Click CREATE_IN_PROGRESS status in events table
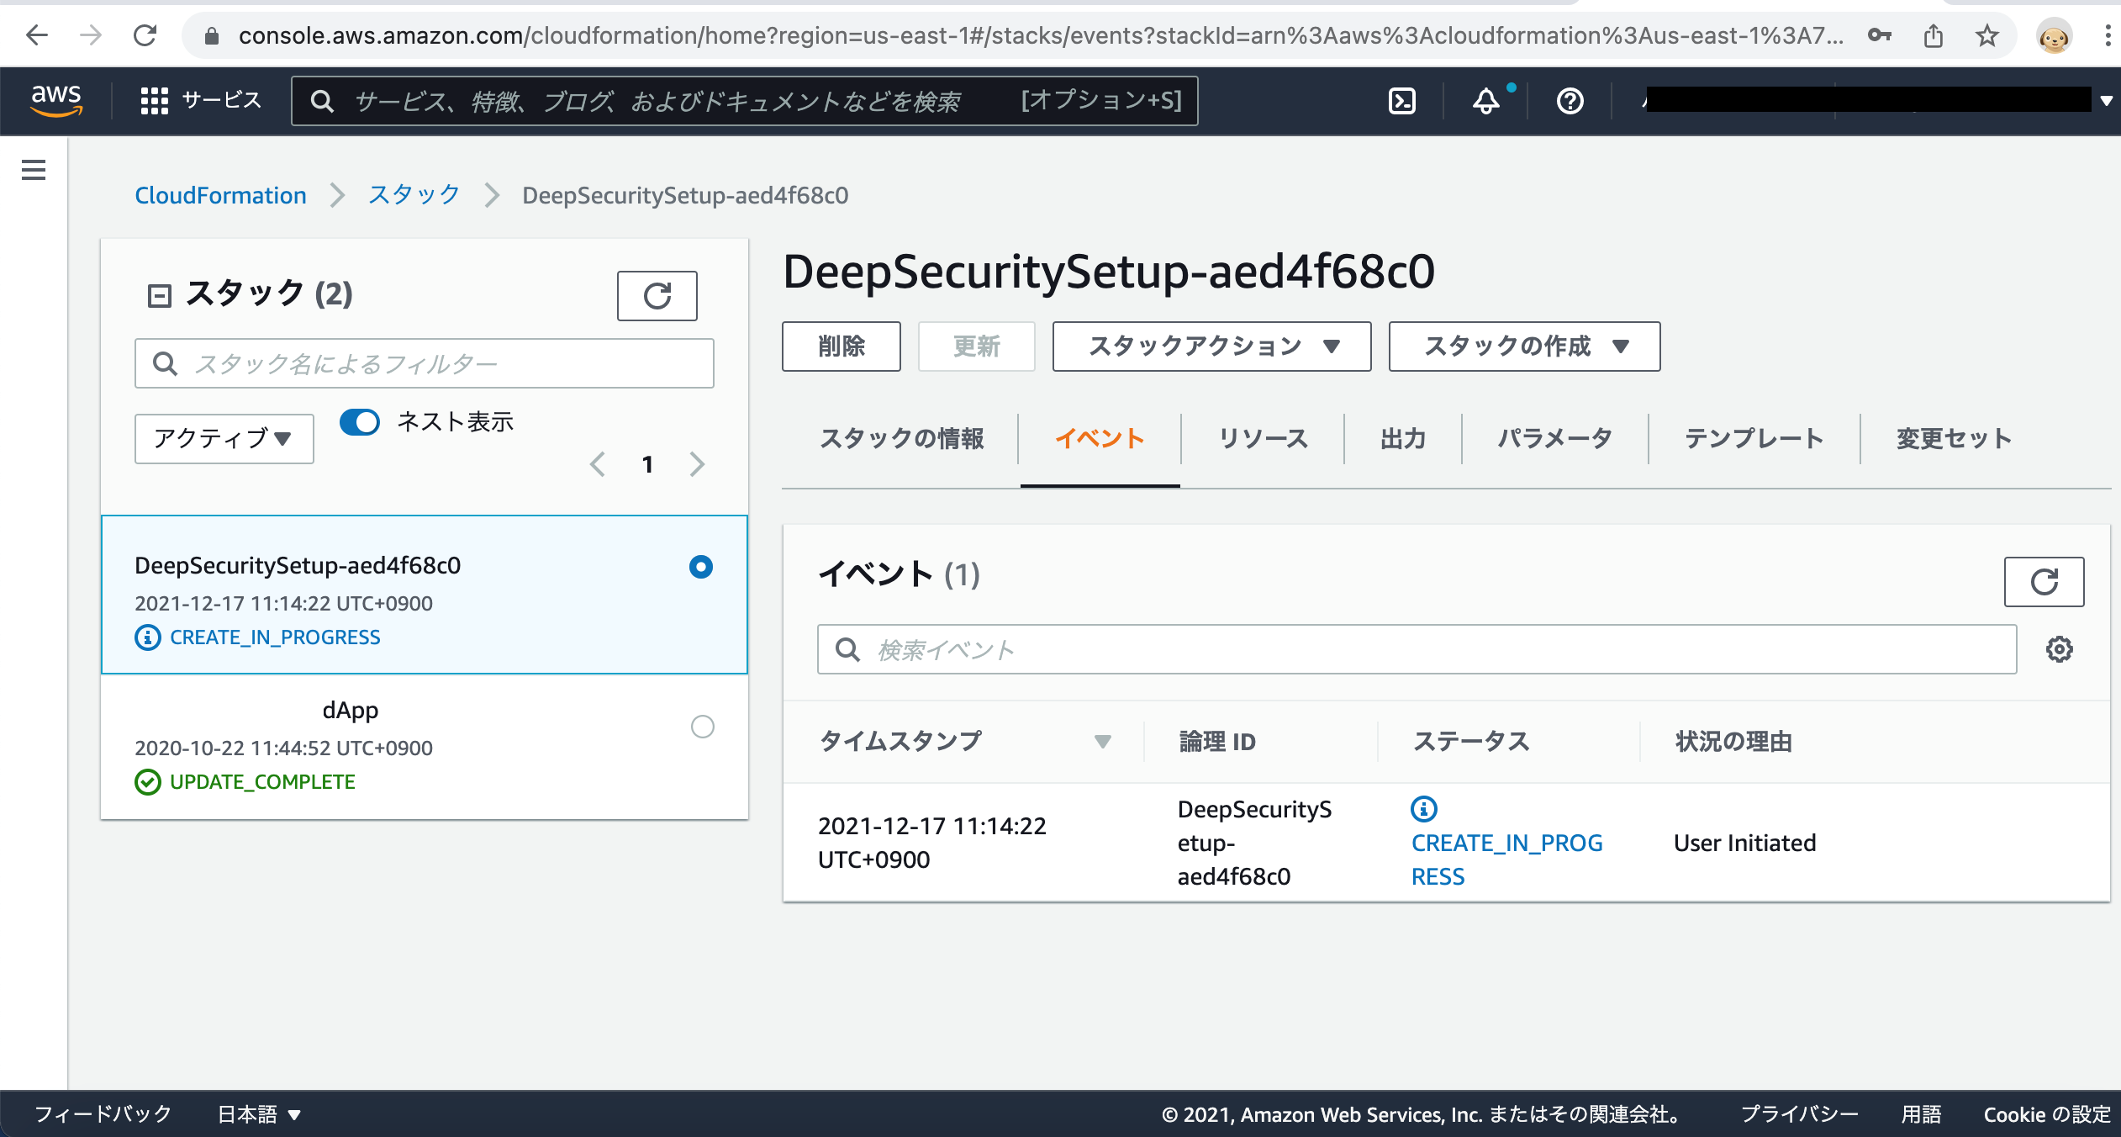This screenshot has width=2121, height=1137. (1506, 859)
